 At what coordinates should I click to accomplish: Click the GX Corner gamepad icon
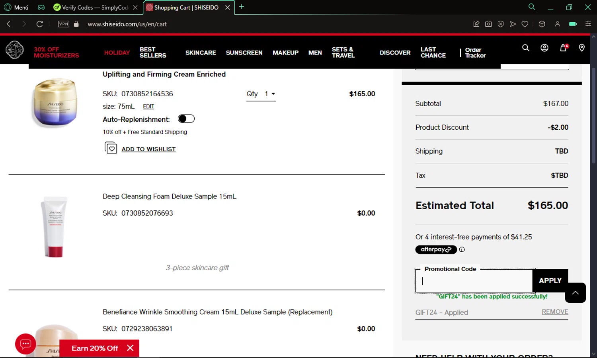coord(41,7)
